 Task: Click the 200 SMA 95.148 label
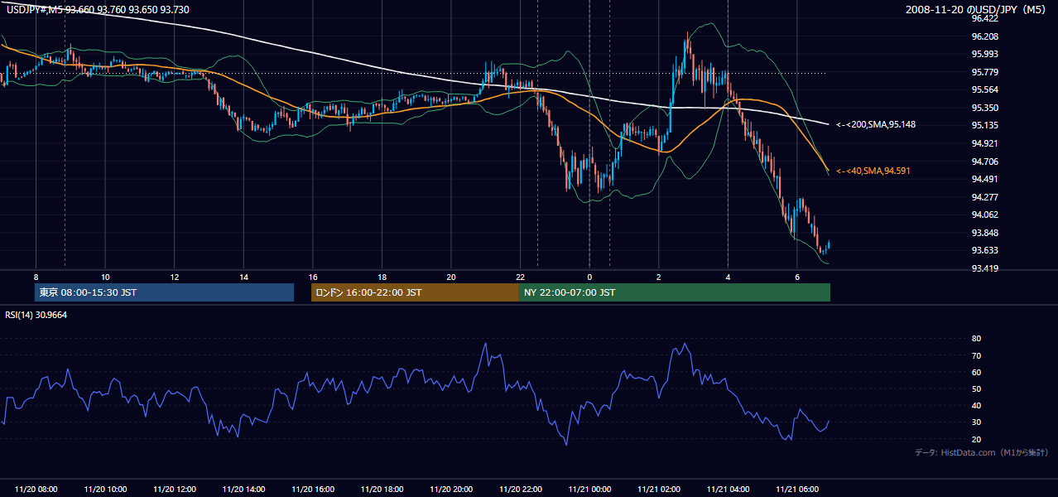click(x=875, y=125)
